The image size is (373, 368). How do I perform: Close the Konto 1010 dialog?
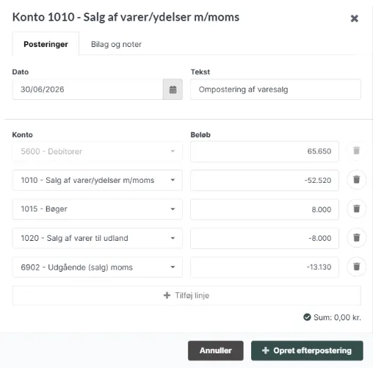[x=354, y=18]
